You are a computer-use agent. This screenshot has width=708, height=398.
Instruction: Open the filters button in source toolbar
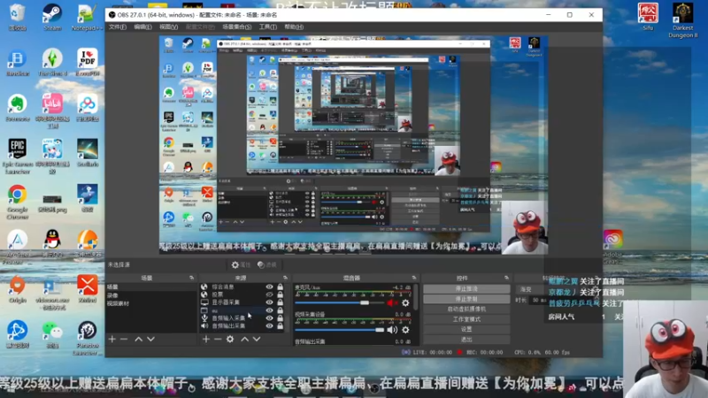tap(267, 264)
